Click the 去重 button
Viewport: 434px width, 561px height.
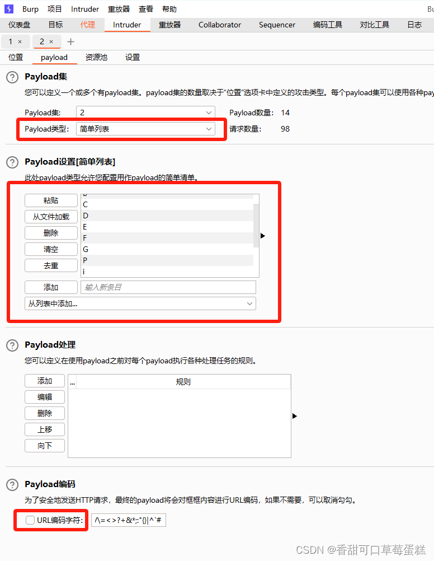point(51,265)
